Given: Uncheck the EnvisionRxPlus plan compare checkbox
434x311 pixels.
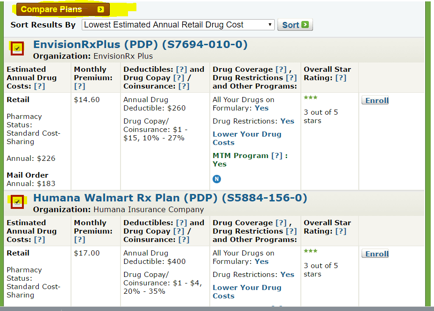Looking at the screenshot, I should coord(17,48).
